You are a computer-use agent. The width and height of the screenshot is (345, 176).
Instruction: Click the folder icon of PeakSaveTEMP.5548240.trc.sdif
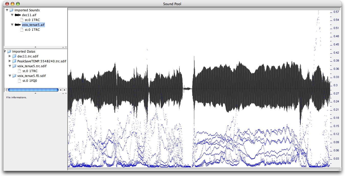pyautogui.click(x=14, y=61)
